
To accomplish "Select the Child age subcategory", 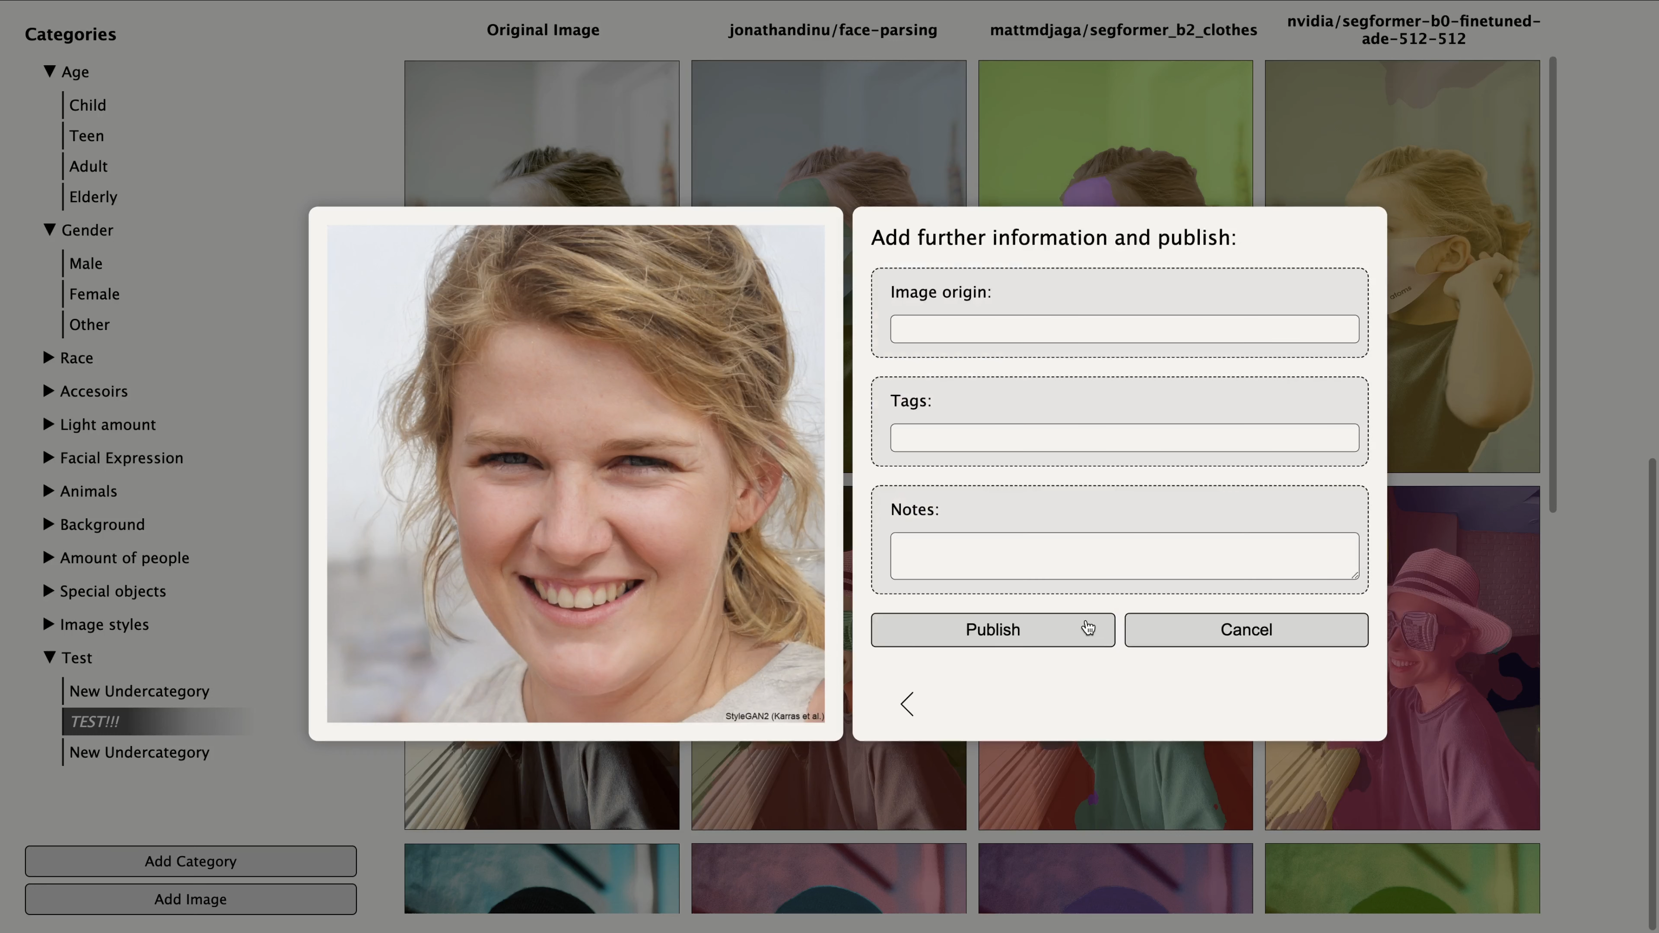I will point(88,105).
